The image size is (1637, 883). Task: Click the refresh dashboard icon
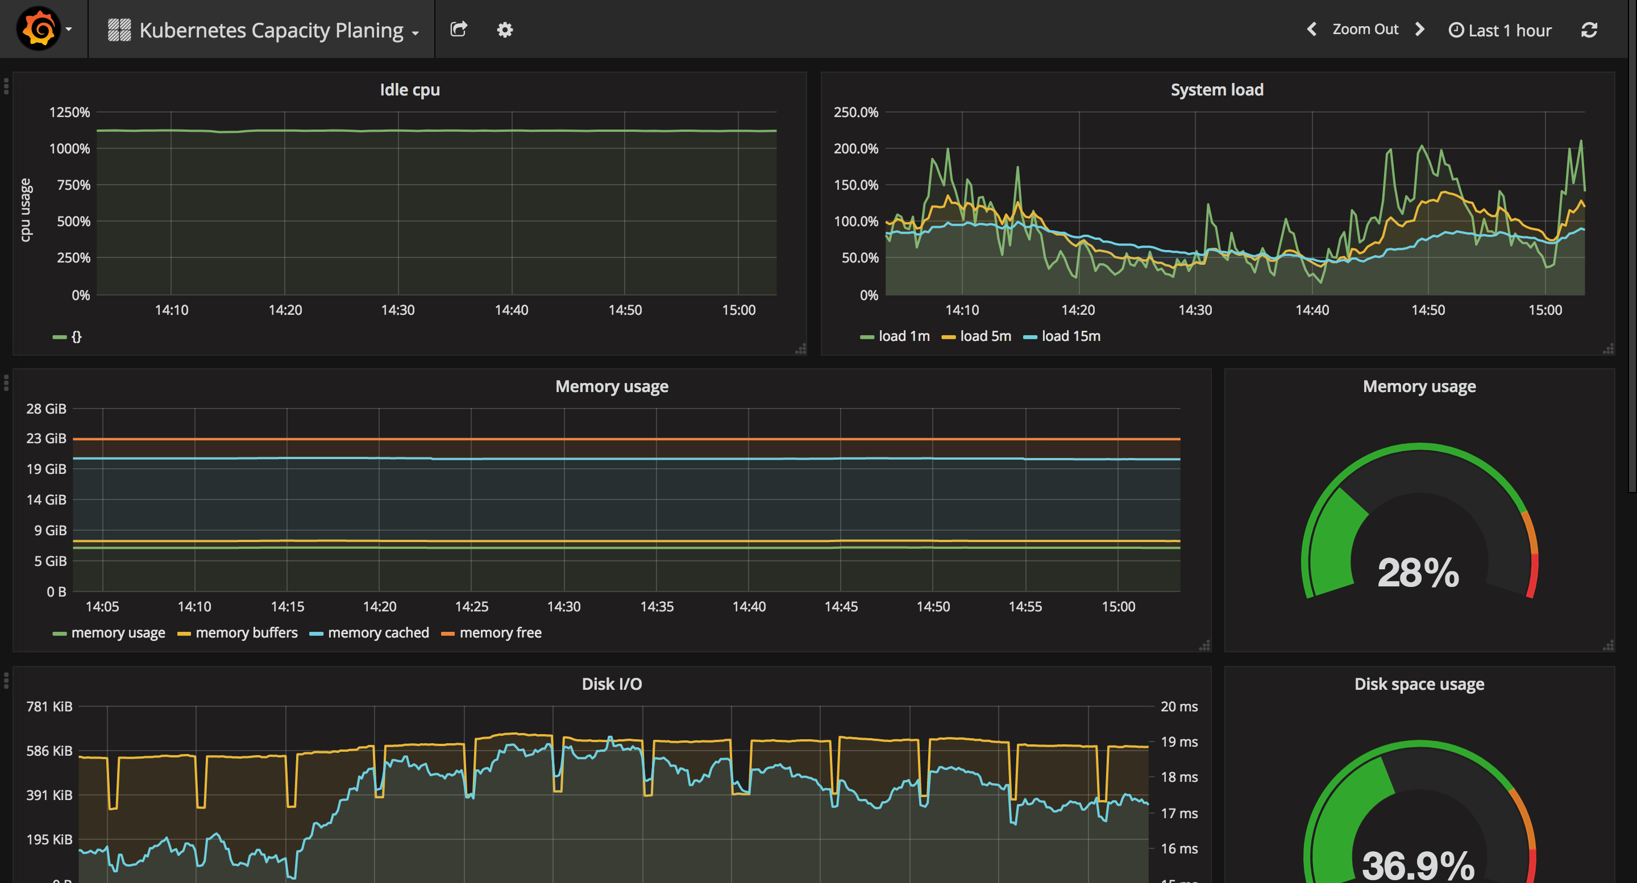(x=1589, y=30)
